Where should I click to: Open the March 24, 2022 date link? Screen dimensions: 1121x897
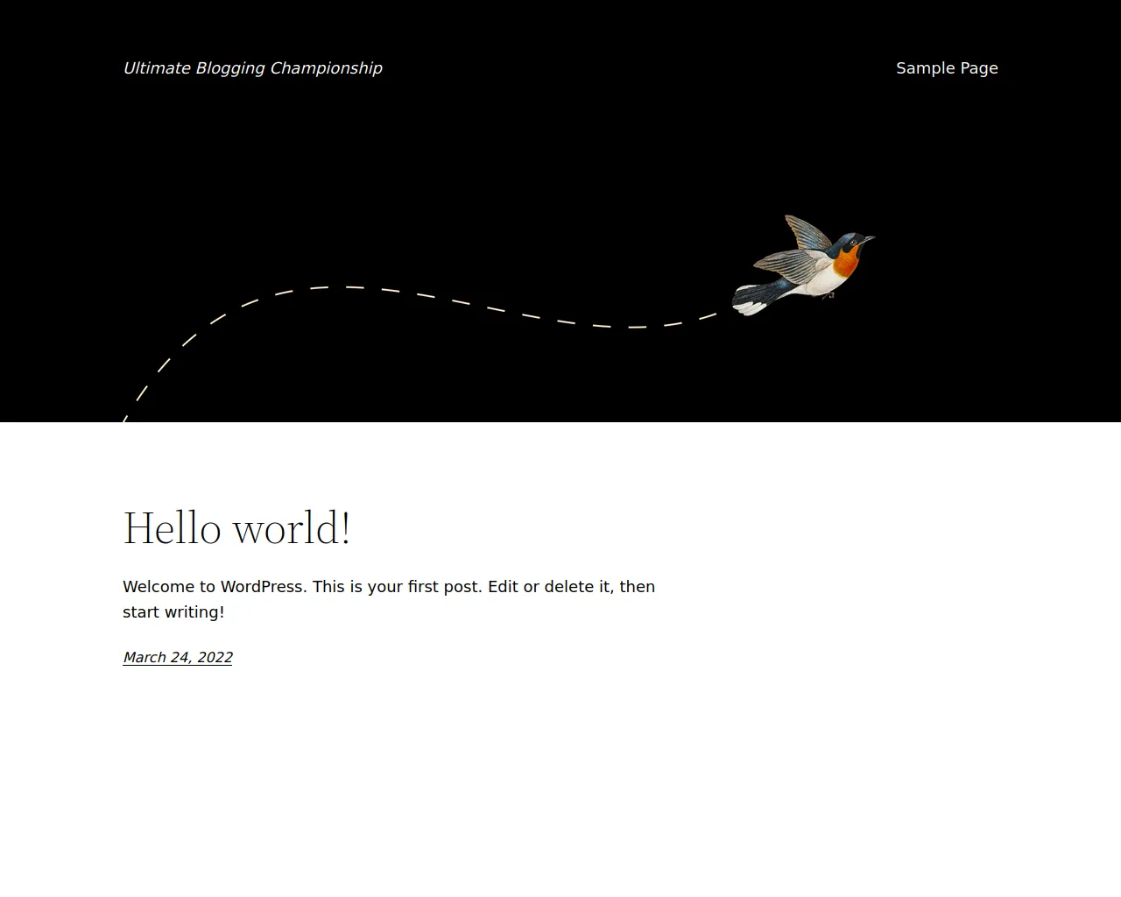click(178, 657)
